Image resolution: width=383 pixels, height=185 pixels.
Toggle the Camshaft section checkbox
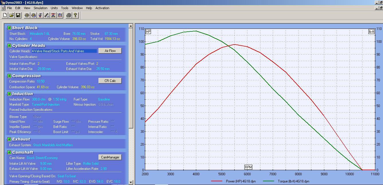9,152
